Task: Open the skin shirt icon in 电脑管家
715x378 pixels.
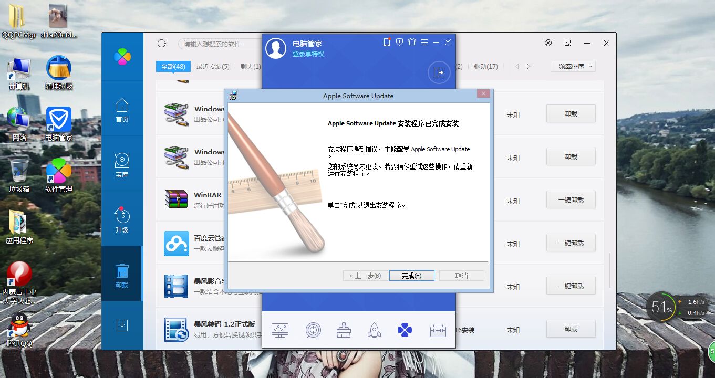Action: coord(411,42)
